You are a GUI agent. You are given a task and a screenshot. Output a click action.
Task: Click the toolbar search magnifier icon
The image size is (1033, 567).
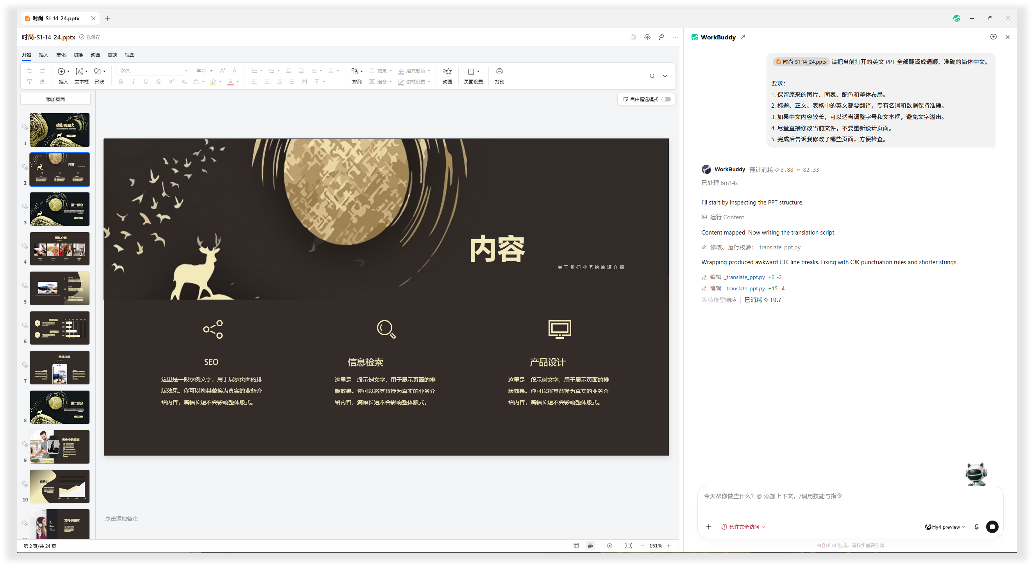[652, 76]
